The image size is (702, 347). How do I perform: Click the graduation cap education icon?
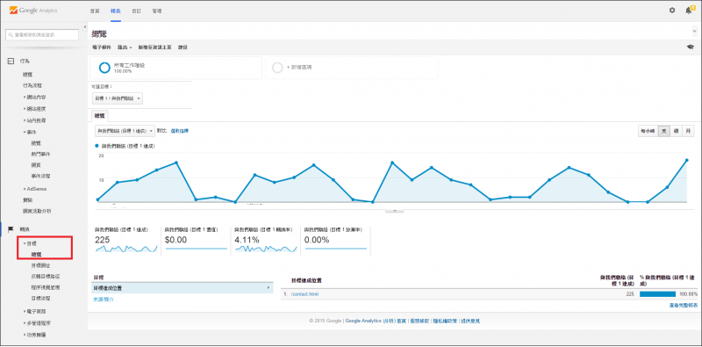click(691, 47)
